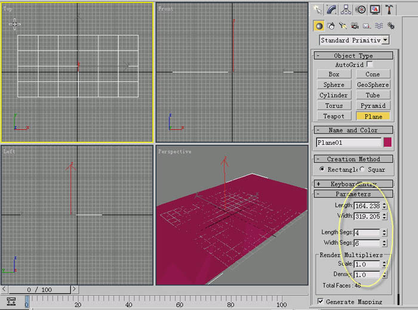Select the Systems gears category icon
This screenshot has width=418, height=310.
(391, 26)
